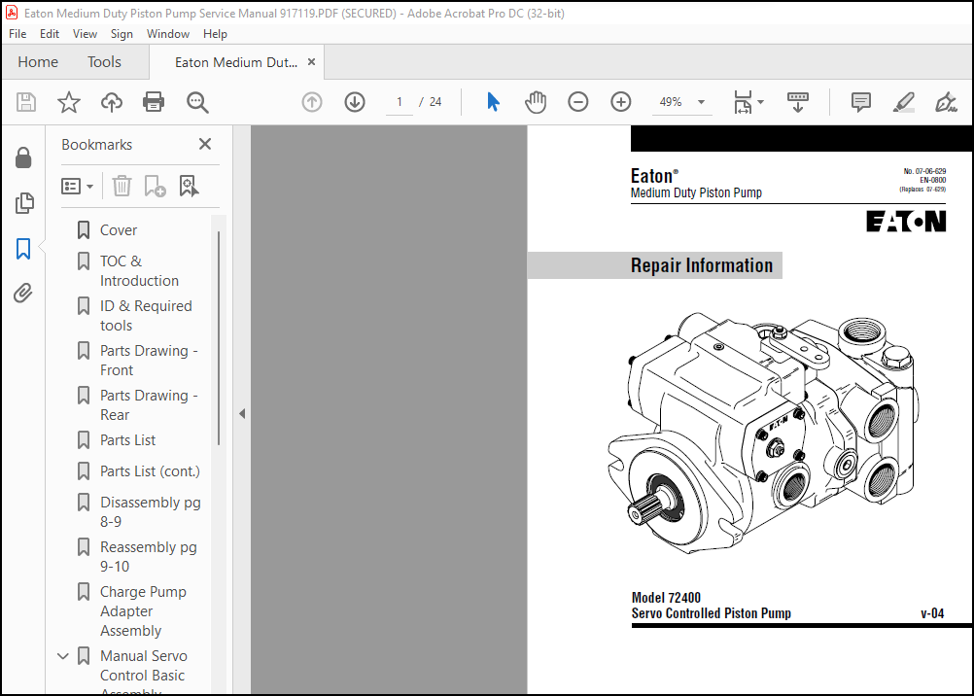
Task: Open the Sign menu
Action: [x=122, y=34]
